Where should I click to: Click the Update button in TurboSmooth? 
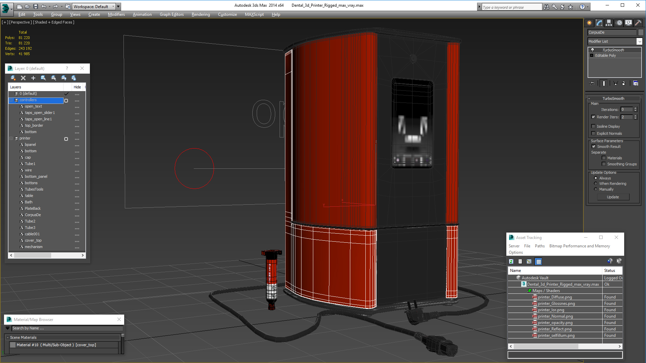click(x=613, y=197)
